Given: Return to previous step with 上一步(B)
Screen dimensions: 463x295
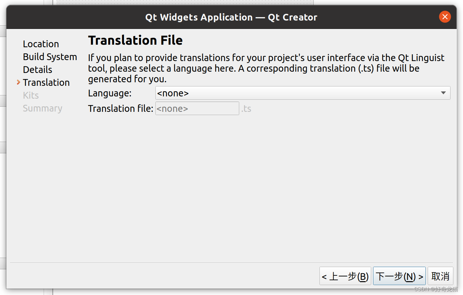Looking at the screenshot, I should tap(345, 276).
